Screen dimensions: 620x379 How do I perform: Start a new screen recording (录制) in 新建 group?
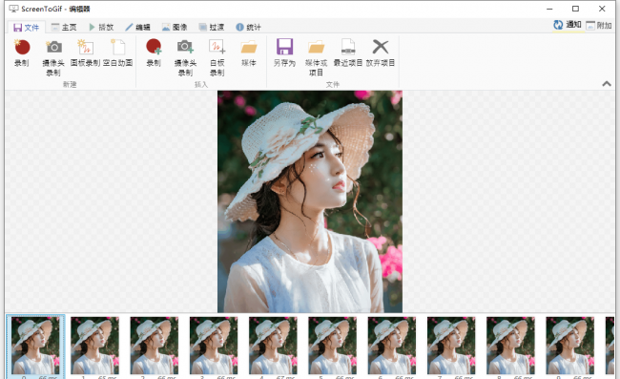coord(22,53)
